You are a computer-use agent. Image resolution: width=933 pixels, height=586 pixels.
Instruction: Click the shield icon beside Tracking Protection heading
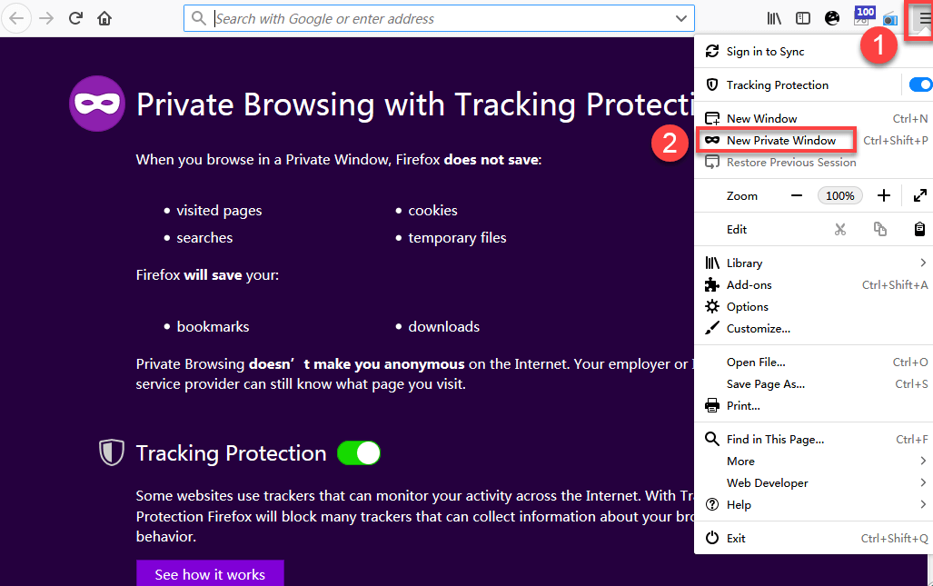[111, 452]
